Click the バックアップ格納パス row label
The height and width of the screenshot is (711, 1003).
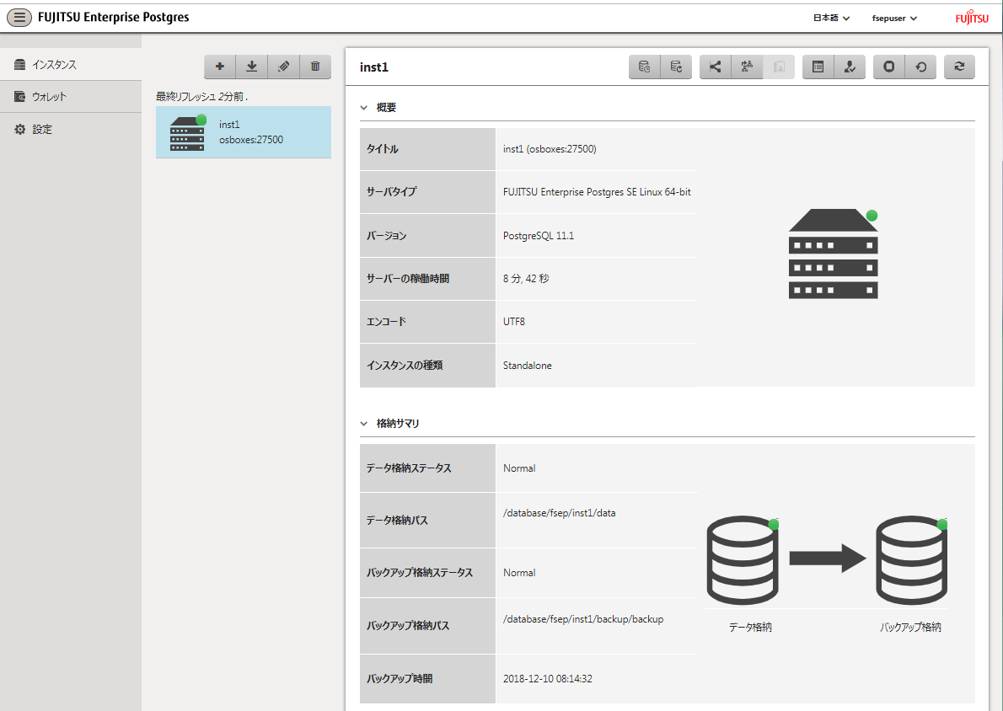407,626
